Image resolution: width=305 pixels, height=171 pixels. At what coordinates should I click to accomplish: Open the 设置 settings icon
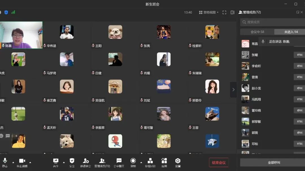178,161
